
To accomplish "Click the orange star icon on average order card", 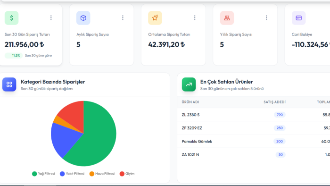I will (x=155, y=18).
